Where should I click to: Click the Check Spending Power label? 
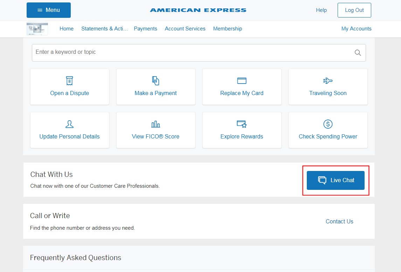[x=328, y=137]
